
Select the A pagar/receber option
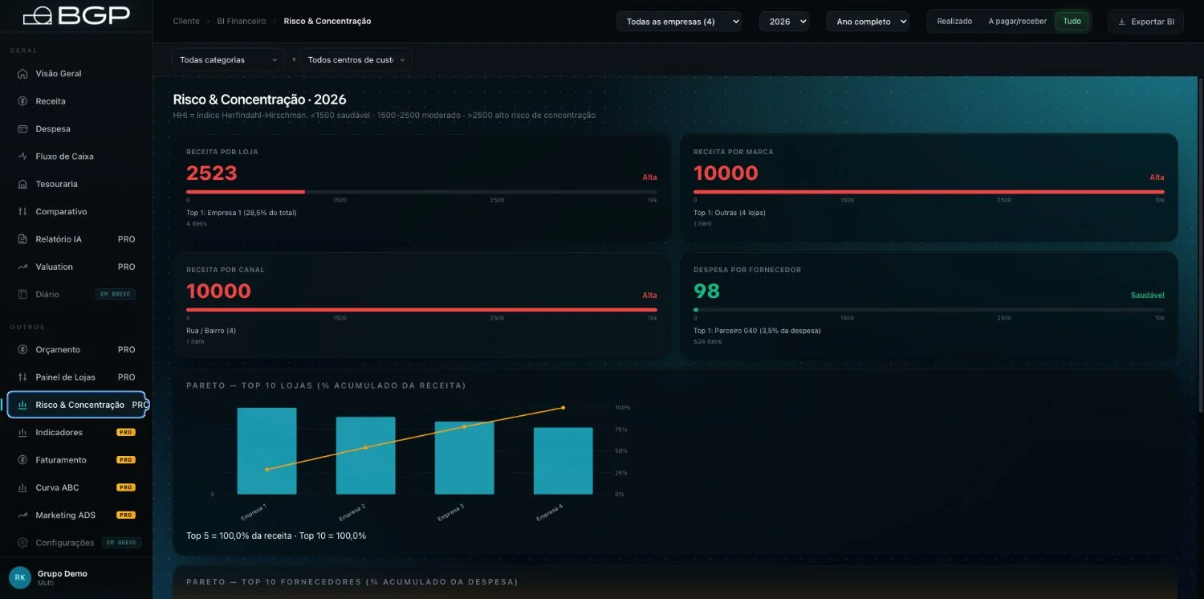[x=1017, y=22]
